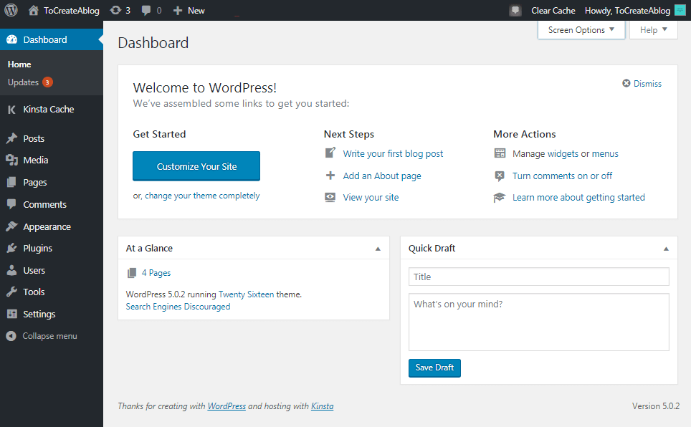The image size is (691, 427).
Task: Open the 4 Pages link
Action: 156,273
